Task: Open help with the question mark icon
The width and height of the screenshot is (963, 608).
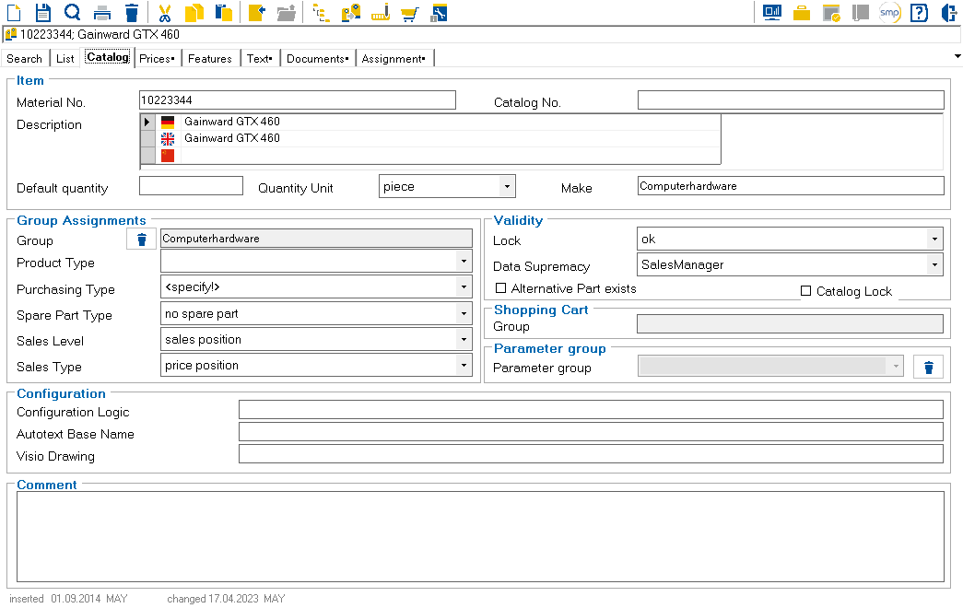Action: [x=920, y=12]
